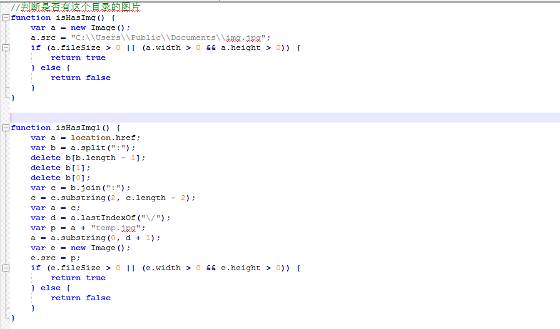Collapse the isHasImg function fold marker
Image resolution: width=560 pixels, height=329 pixels.
coord(6,18)
